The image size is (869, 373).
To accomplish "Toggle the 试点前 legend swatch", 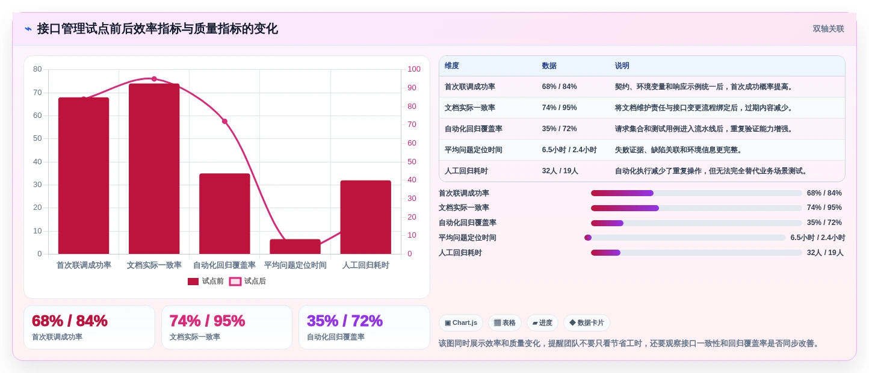I will [193, 282].
